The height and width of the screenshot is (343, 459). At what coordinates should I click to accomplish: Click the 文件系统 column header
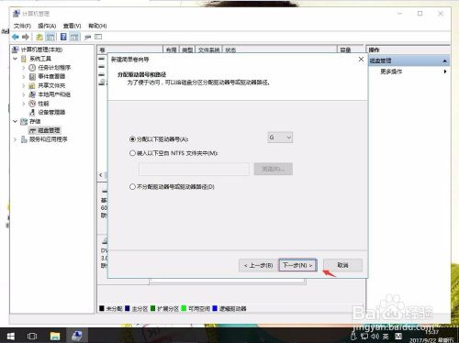tap(208, 50)
